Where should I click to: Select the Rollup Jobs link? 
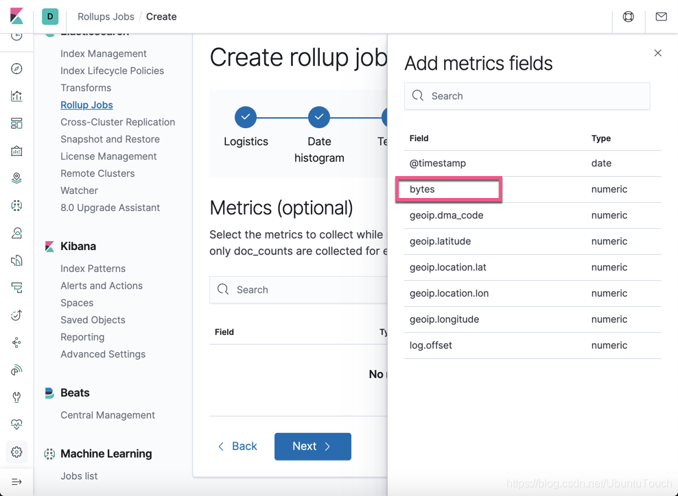86,105
